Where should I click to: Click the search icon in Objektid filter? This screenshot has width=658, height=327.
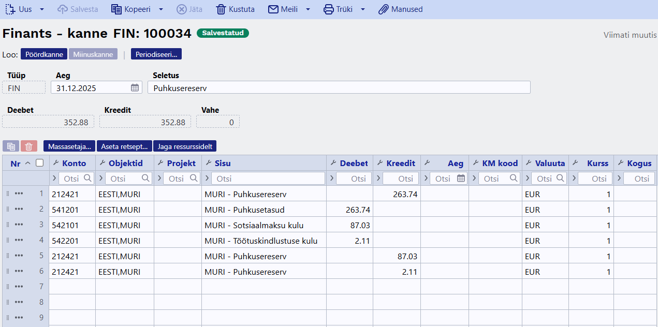[145, 179]
